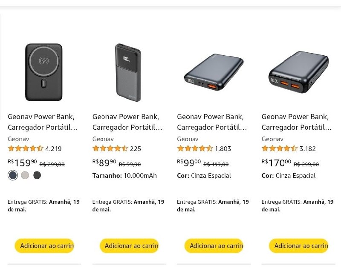This screenshot has width=341, height=268.
Task: Add the R$170,00 power bank to cart
Action: pyautogui.click(x=298, y=245)
